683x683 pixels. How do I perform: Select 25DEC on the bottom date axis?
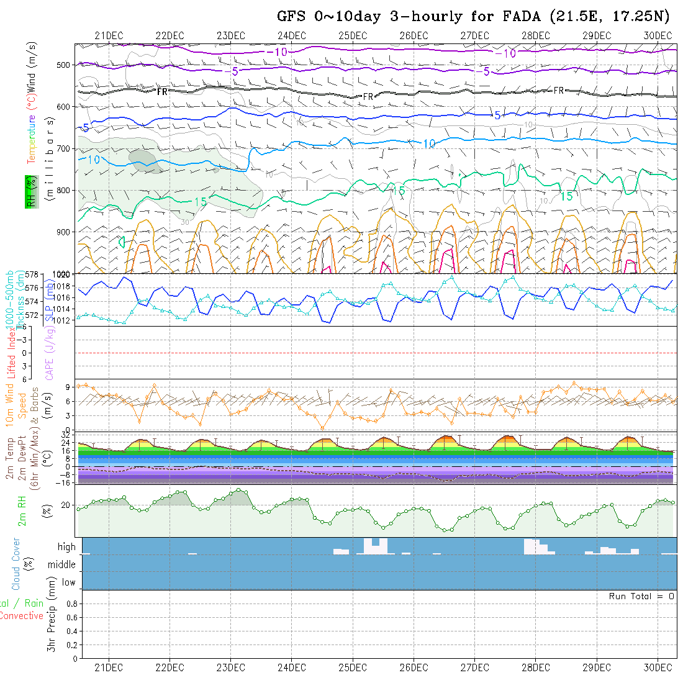[x=353, y=667]
